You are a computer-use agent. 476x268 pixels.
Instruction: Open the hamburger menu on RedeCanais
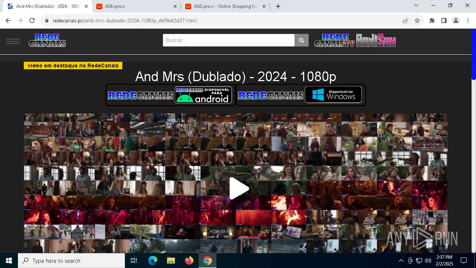(x=13, y=41)
